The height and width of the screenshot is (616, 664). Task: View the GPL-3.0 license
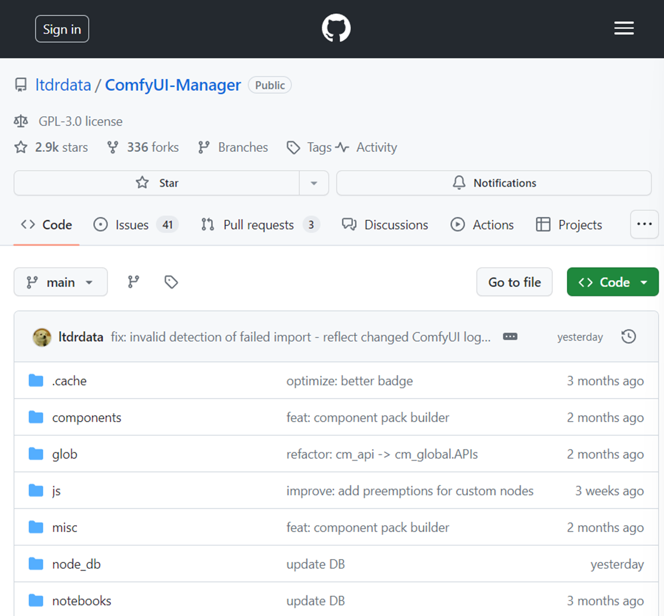click(80, 121)
